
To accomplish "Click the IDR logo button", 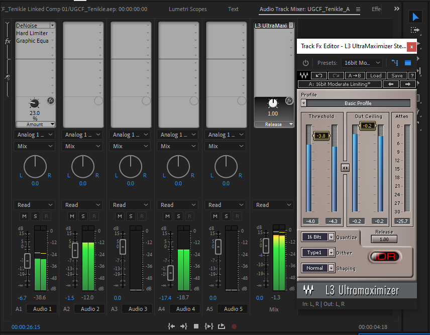I will coord(384,257).
